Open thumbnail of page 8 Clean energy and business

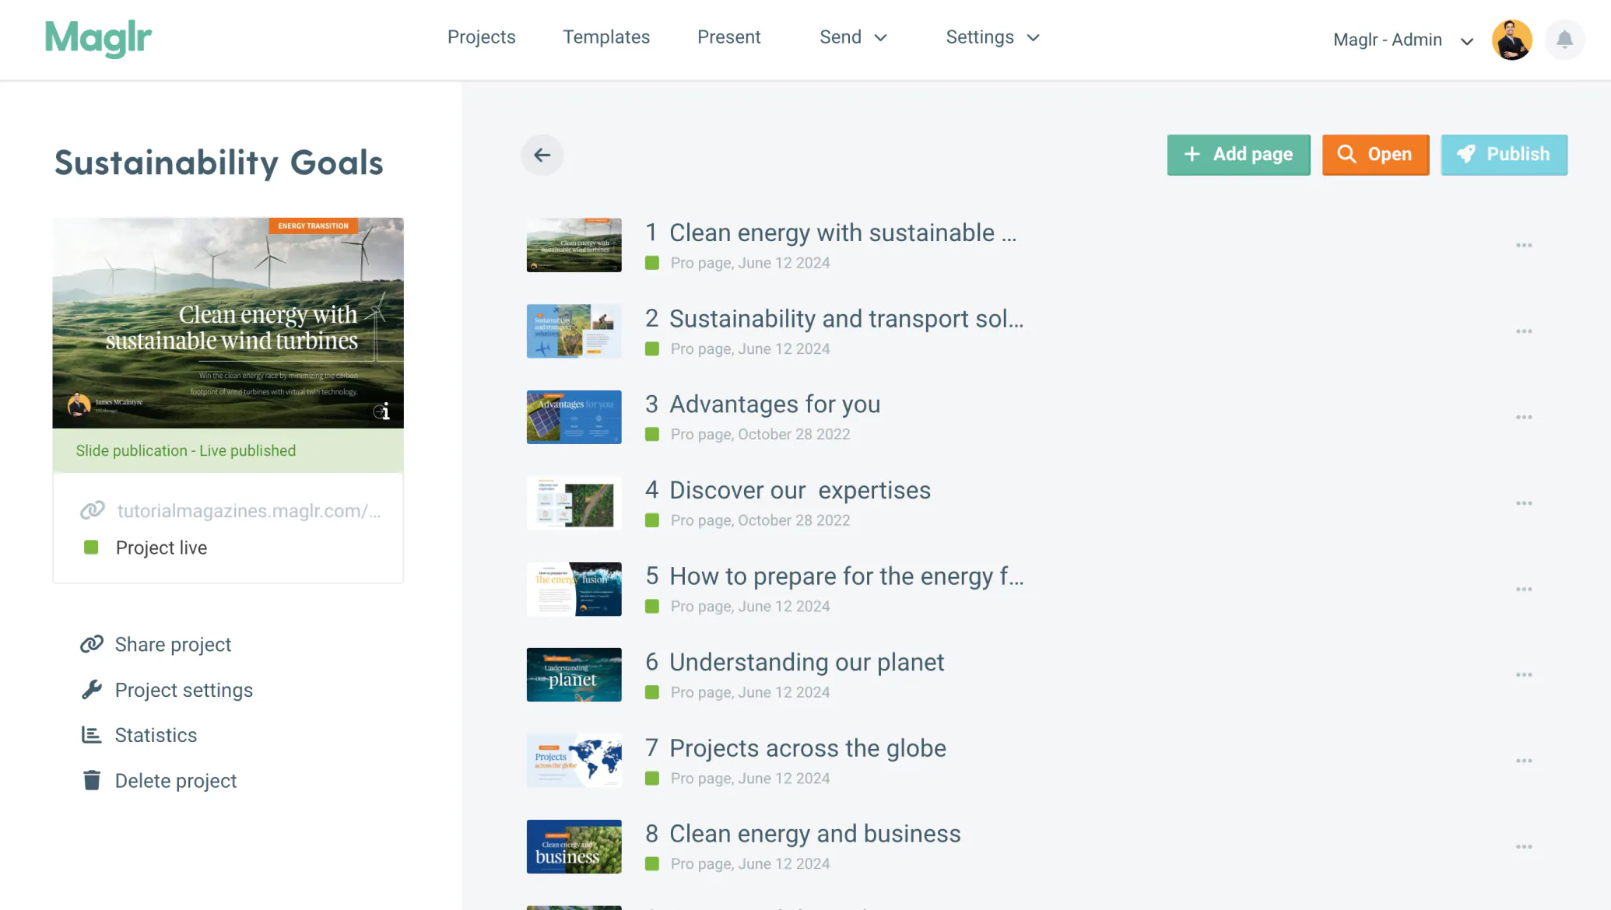pyautogui.click(x=574, y=846)
